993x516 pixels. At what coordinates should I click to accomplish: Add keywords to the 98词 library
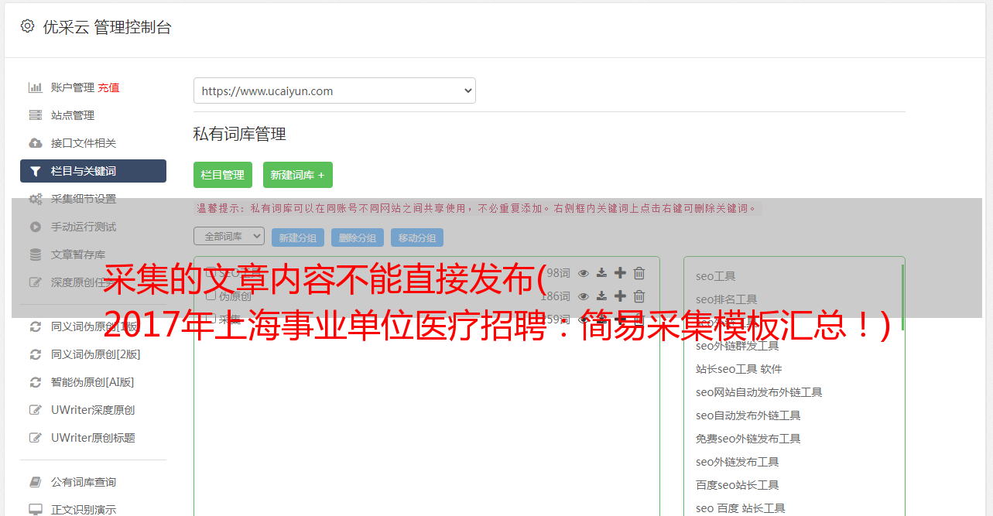(x=620, y=272)
